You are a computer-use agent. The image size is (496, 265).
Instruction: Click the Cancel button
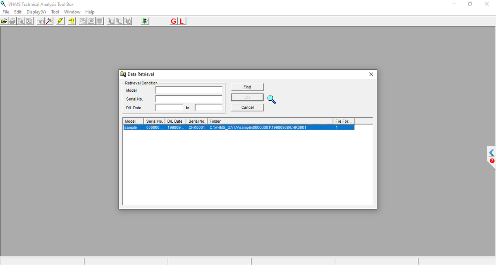click(x=247, y=107)
